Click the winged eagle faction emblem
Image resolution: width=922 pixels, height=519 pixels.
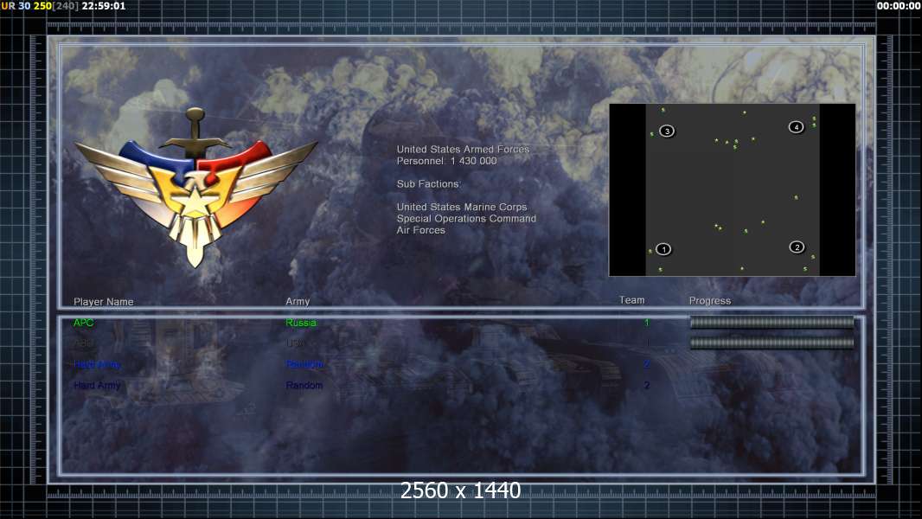click(x=195, y=188)
